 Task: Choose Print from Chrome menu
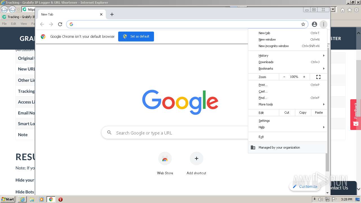click(x=288, y=85)
